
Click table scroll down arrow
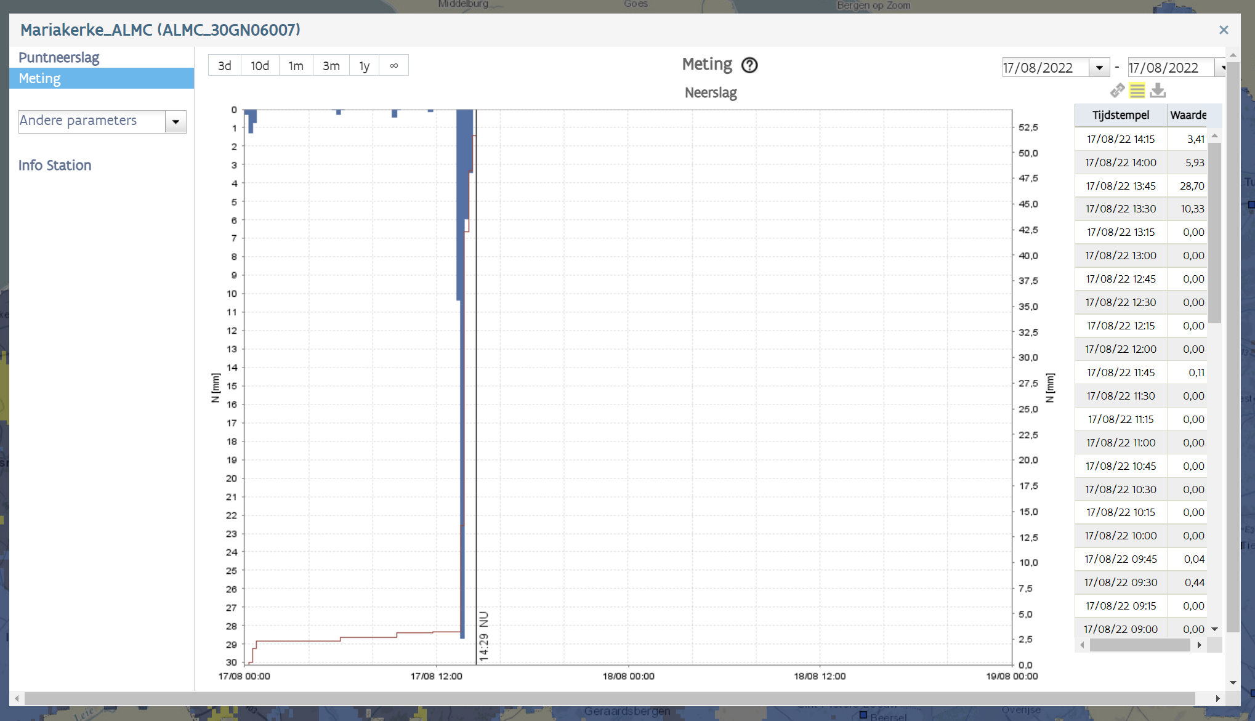point(1214,629)
